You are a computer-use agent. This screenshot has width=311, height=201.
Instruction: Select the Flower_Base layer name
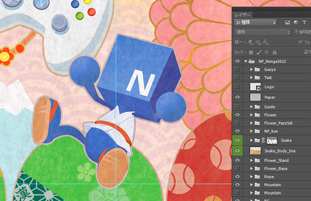(276, 168)
